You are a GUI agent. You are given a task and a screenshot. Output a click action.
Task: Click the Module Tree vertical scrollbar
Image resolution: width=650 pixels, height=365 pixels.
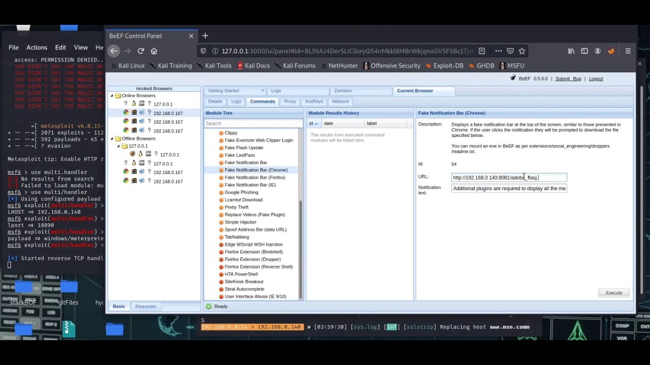coord(301,248)
